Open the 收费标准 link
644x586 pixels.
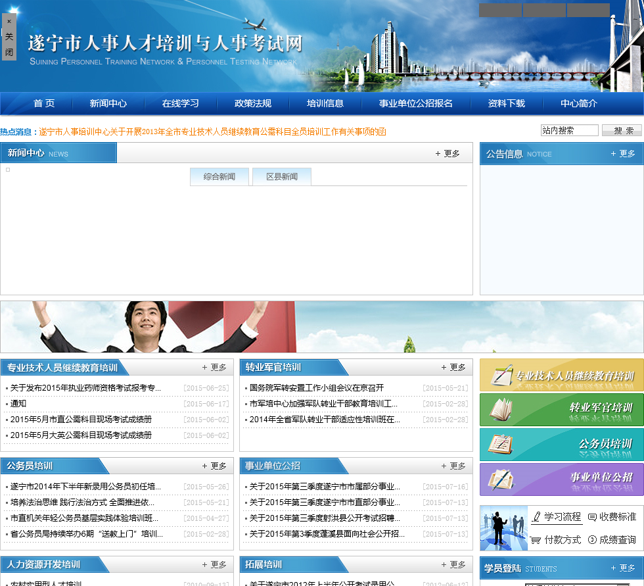(617, 516)
